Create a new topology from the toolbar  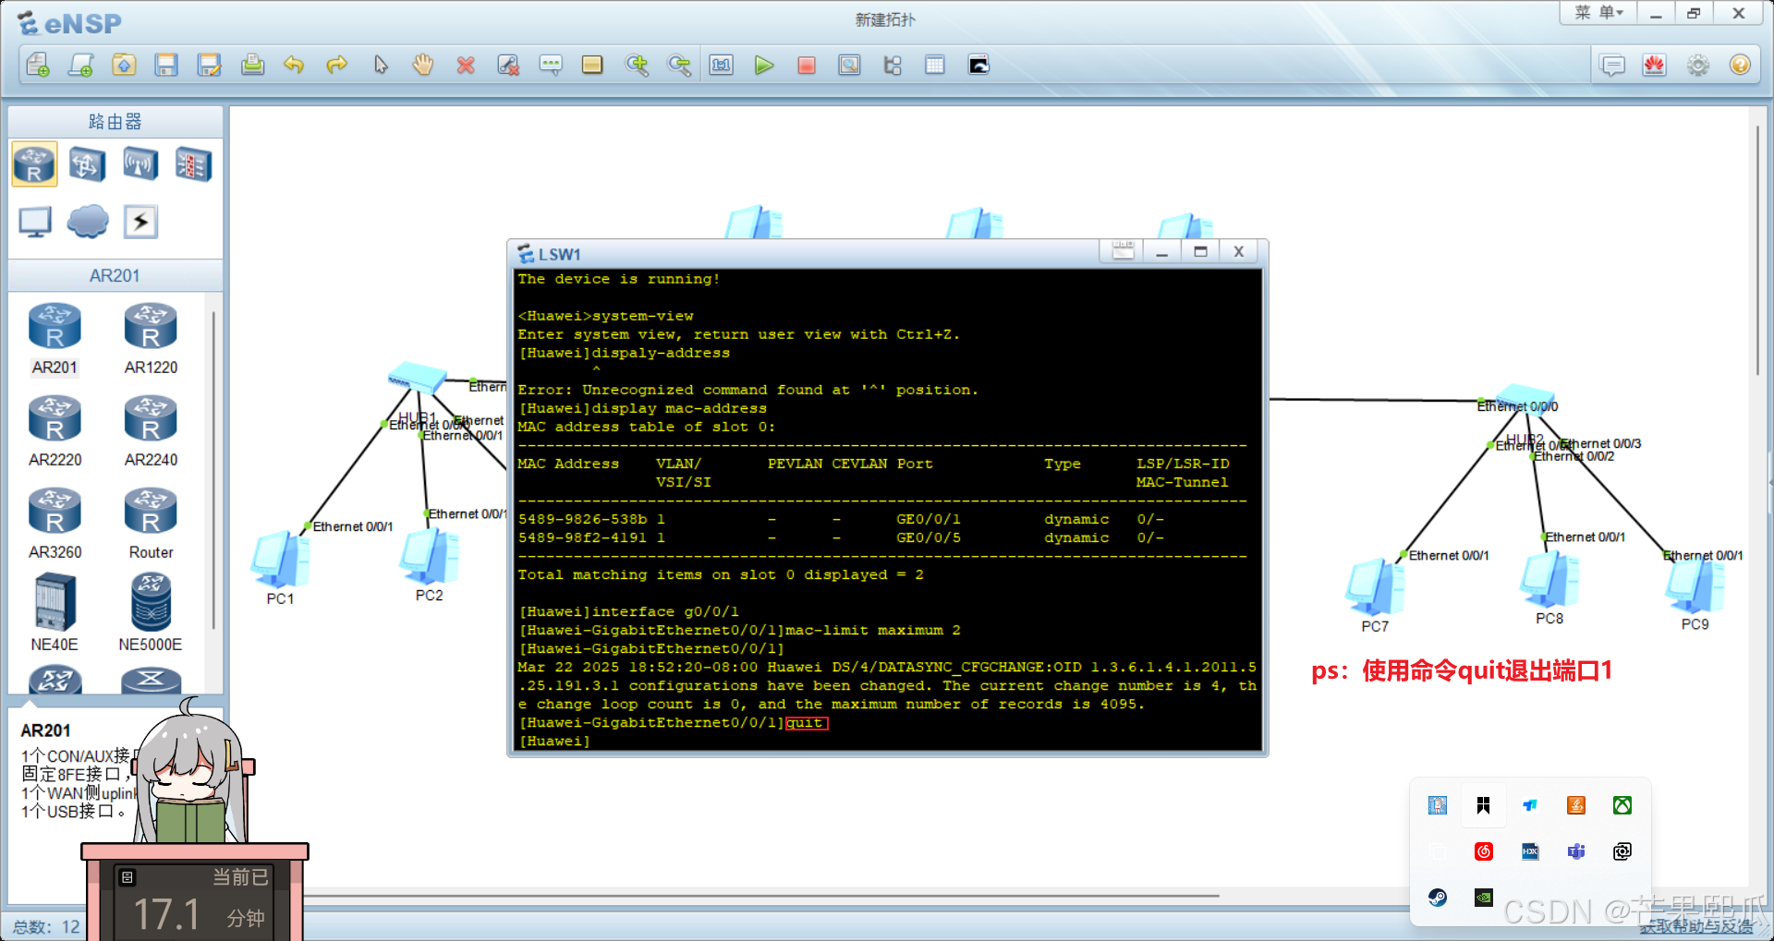(x=38, y=65)
